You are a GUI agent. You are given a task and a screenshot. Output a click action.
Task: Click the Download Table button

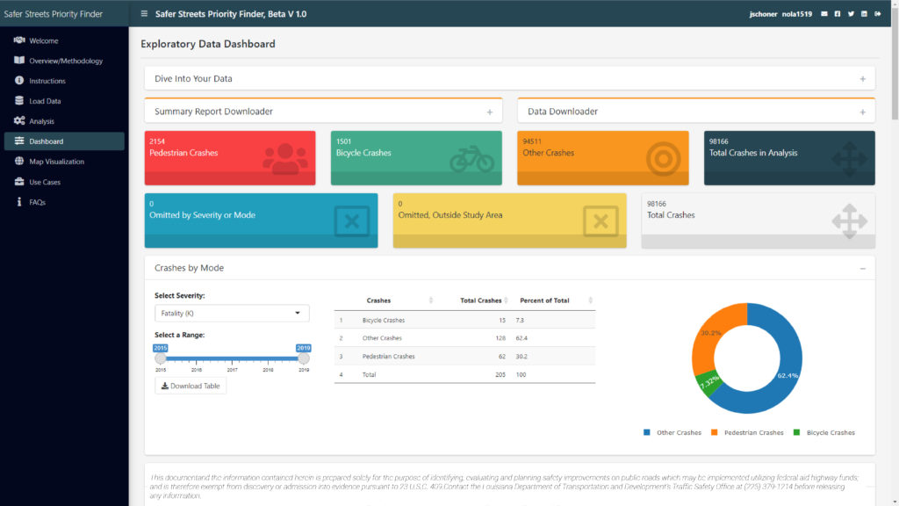(x=191, y=385)
